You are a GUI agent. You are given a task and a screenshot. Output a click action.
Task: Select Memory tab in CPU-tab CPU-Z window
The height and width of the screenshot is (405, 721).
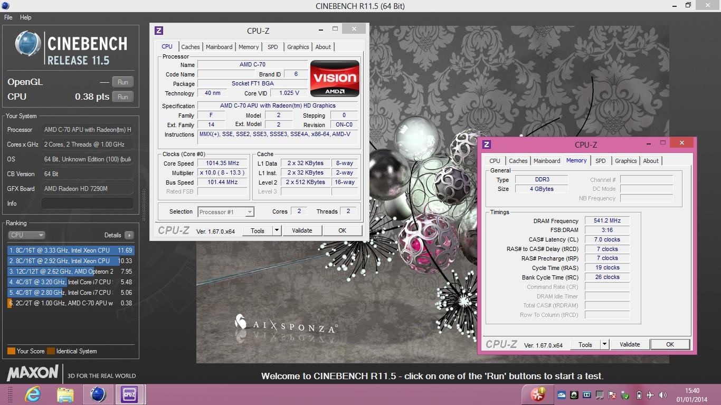[x=249, y=47]
